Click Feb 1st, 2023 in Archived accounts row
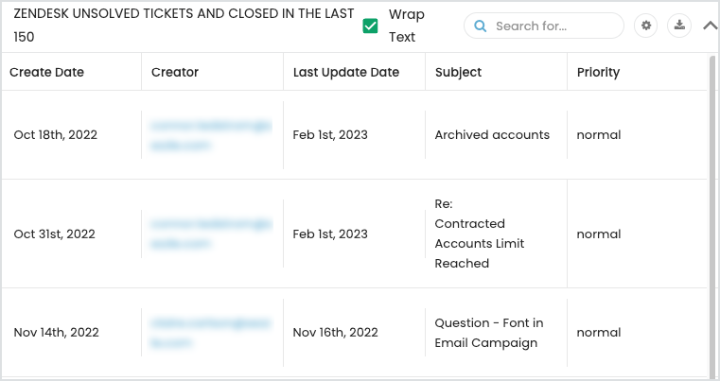 330,135
